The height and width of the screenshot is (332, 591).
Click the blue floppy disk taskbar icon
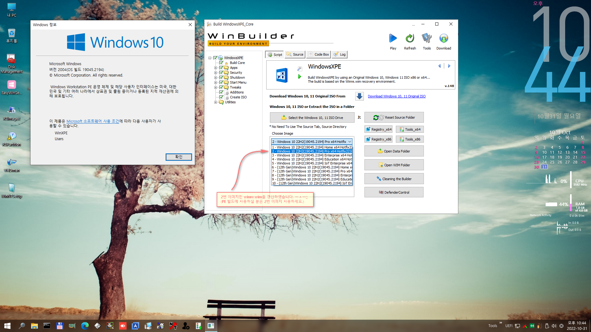coord(59,326)
